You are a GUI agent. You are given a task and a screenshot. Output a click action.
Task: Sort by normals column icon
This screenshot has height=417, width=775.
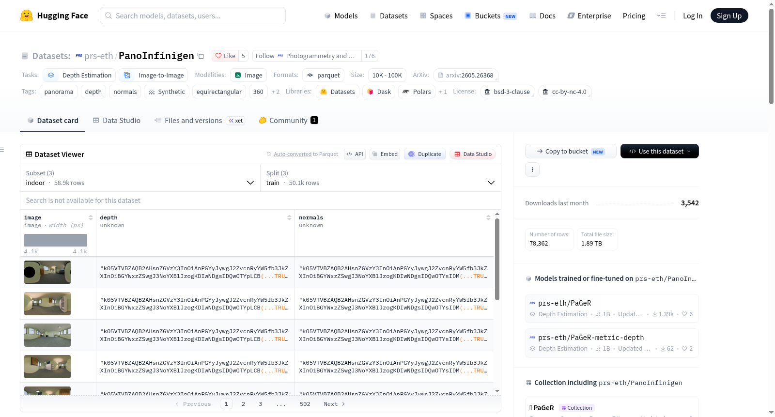488,217
